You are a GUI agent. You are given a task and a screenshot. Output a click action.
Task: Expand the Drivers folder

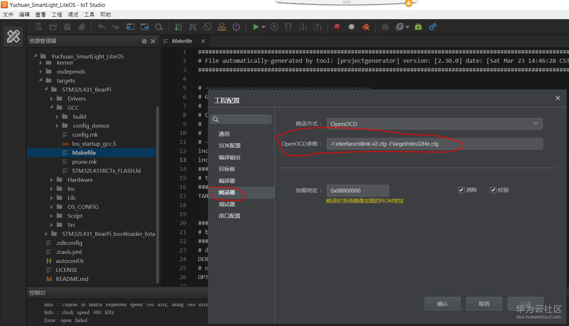(52, 98)
